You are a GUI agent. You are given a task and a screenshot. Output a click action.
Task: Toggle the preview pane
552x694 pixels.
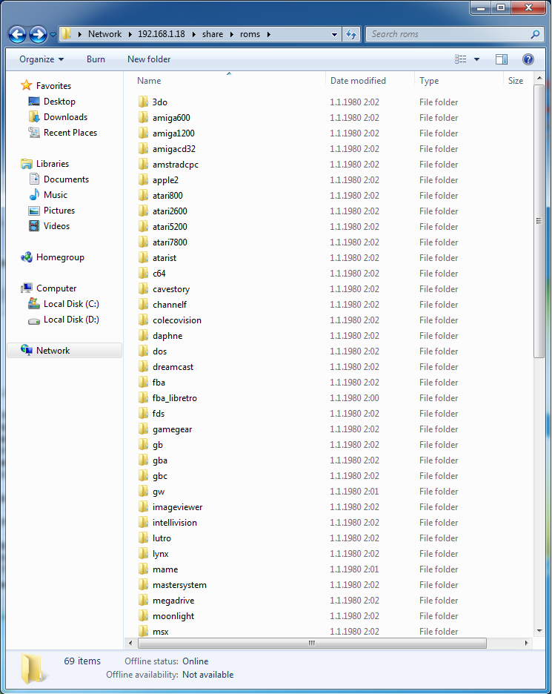[502, 59]
